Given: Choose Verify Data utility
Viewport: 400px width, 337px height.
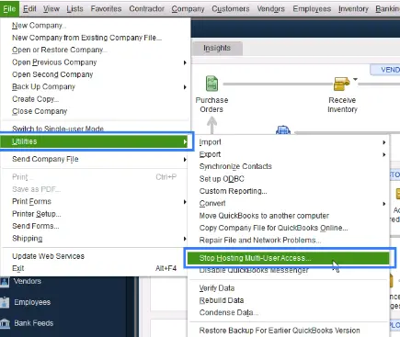Looking at the screenshot, I should pos(289,288).
